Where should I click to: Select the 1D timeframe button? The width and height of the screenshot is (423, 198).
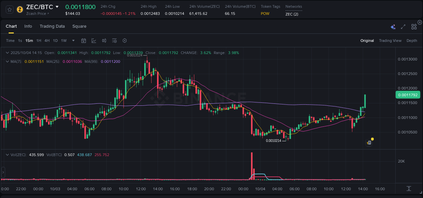(x=55, y=41)
